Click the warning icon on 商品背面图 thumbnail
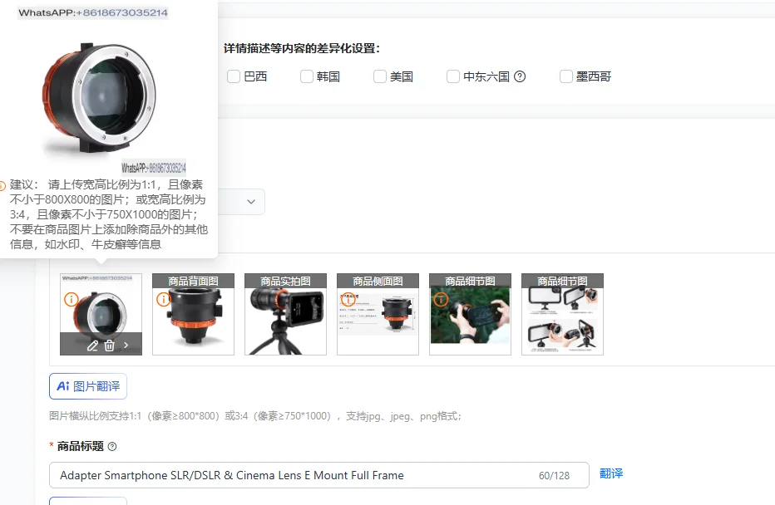Viewport: 775px width, 505px height. [x=163, y=299]
